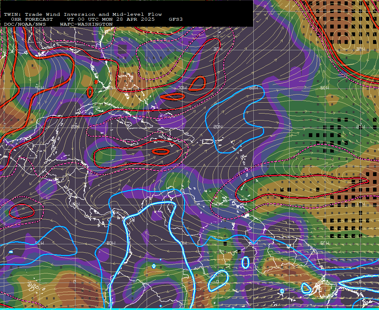Click the '50W' label on the upper longitude row
Screen dimensions: 379x310
tap(325, 88)
